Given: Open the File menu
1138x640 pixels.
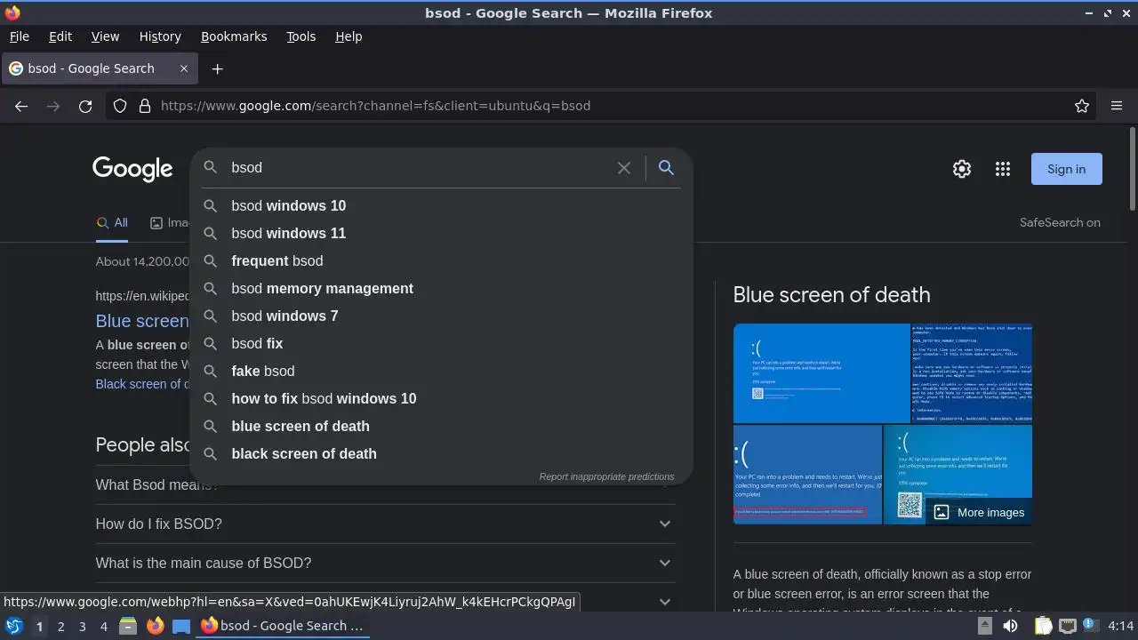Looking at the screenshot, I should tap(19, 36).
